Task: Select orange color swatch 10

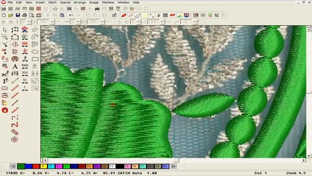Action: 89,166
